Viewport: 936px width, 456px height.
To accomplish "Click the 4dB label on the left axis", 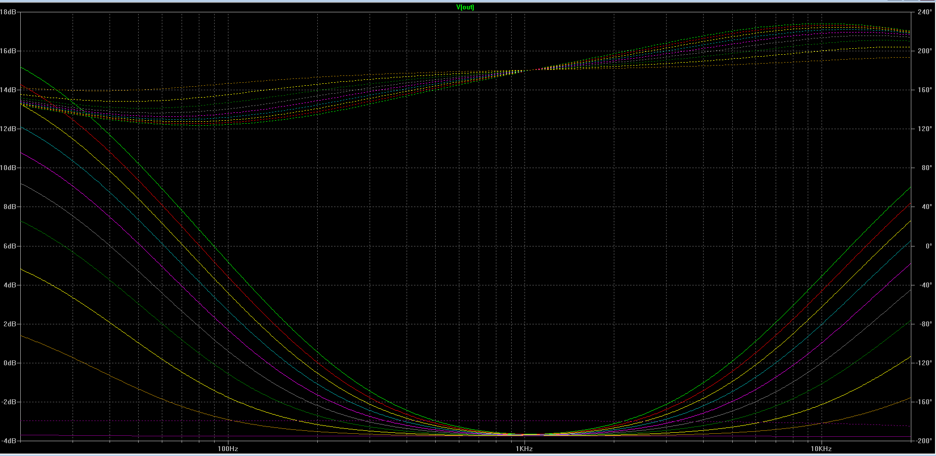I will 10,285.
